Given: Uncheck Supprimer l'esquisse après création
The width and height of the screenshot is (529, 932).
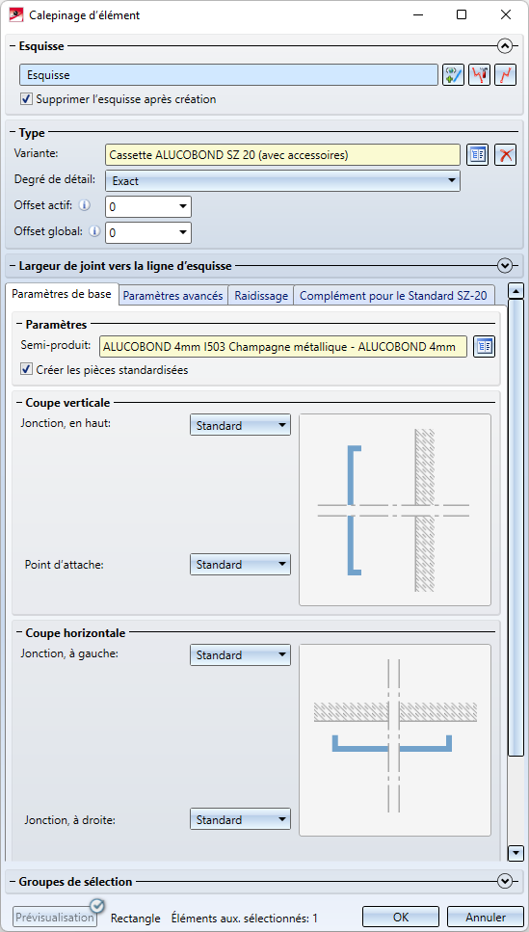Looking at the screenshot, I should (x=26, y=99).
